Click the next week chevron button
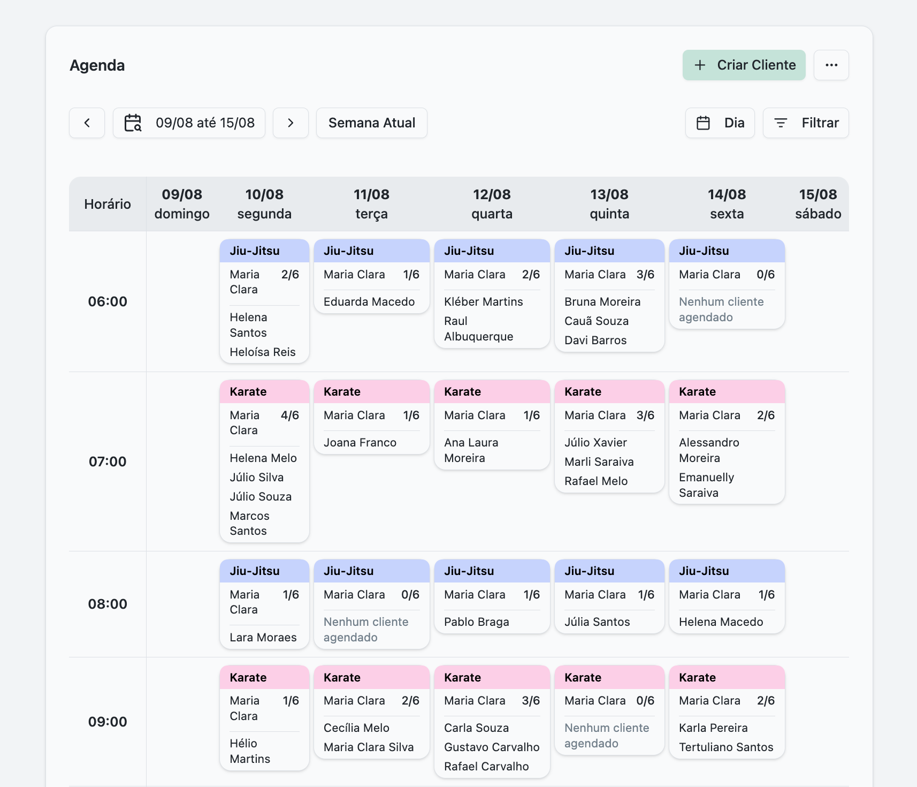The width and height of the screenshot is (917, 787). pos(291,123)
